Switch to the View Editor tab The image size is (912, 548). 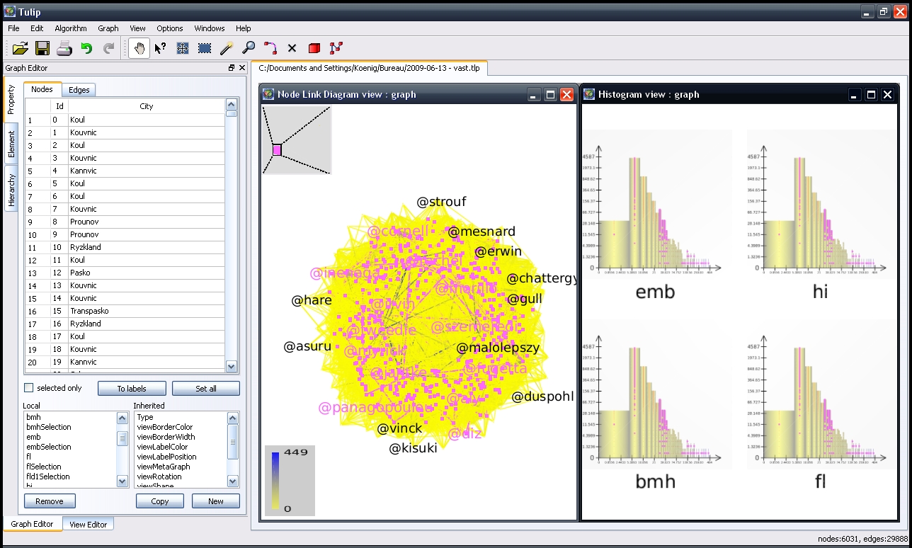(x=89, y=525)
